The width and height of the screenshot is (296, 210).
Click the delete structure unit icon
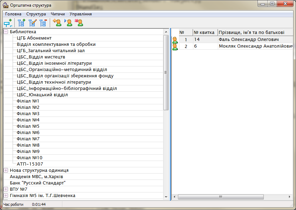[x=43, y=23]
